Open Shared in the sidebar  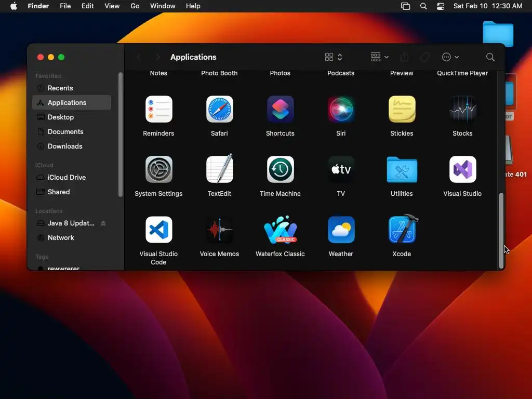pos(72,192)
